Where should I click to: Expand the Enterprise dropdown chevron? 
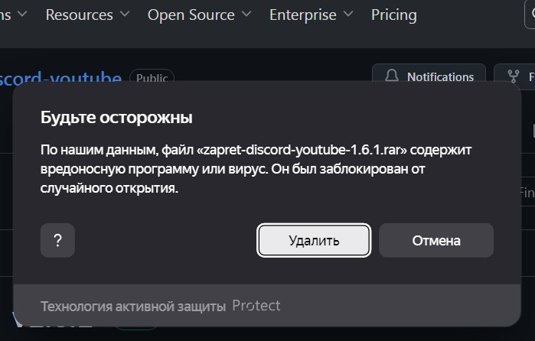348,14
